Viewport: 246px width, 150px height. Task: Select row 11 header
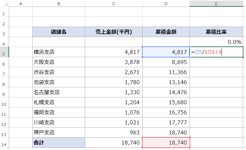pos(4,112)
